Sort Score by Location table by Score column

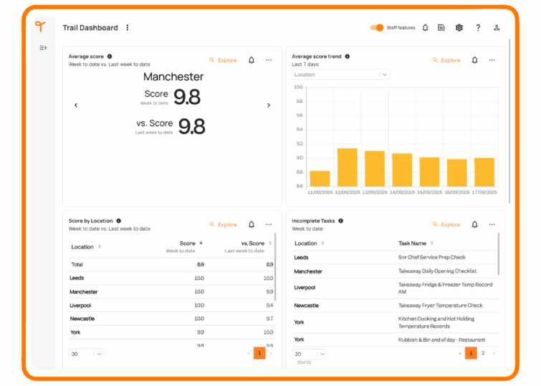coord(189,243)
